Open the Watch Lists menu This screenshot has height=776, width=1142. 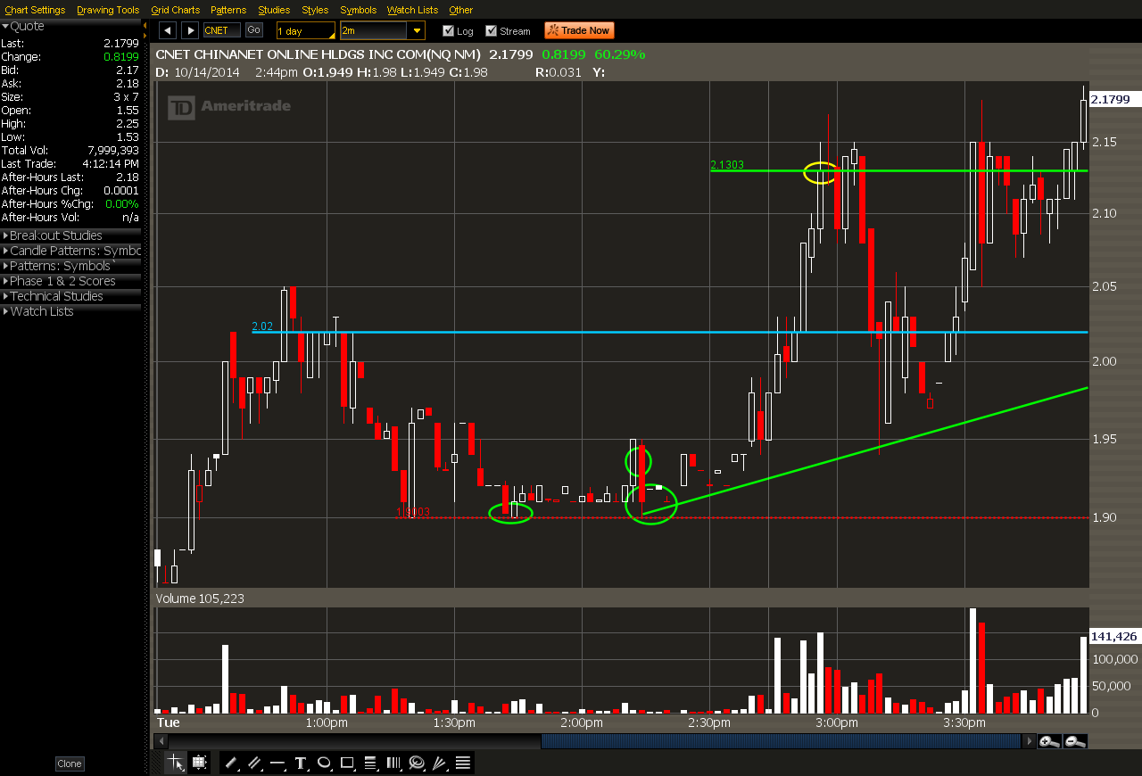tap(412, 10)
